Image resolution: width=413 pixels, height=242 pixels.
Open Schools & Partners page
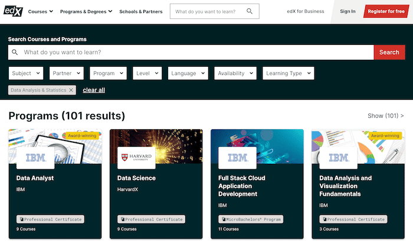[141, 12]
